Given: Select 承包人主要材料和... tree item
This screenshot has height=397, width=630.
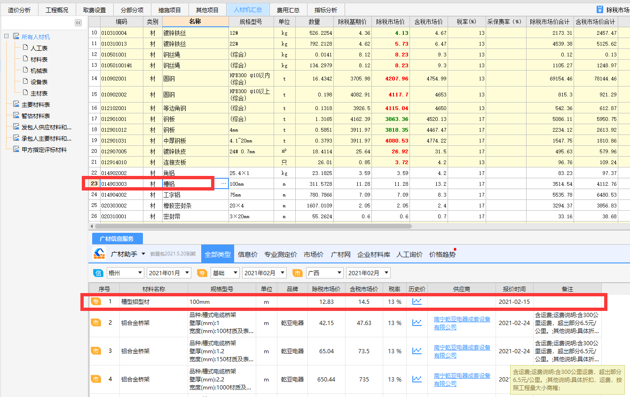Looking at the screenshot, I should 47,139.
